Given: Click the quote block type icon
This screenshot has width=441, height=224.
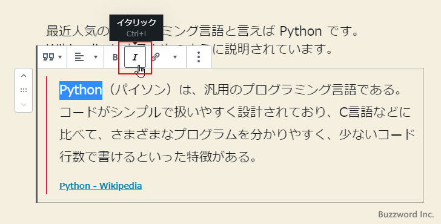Looking at the screenshot, I should [x=47, y=57].
